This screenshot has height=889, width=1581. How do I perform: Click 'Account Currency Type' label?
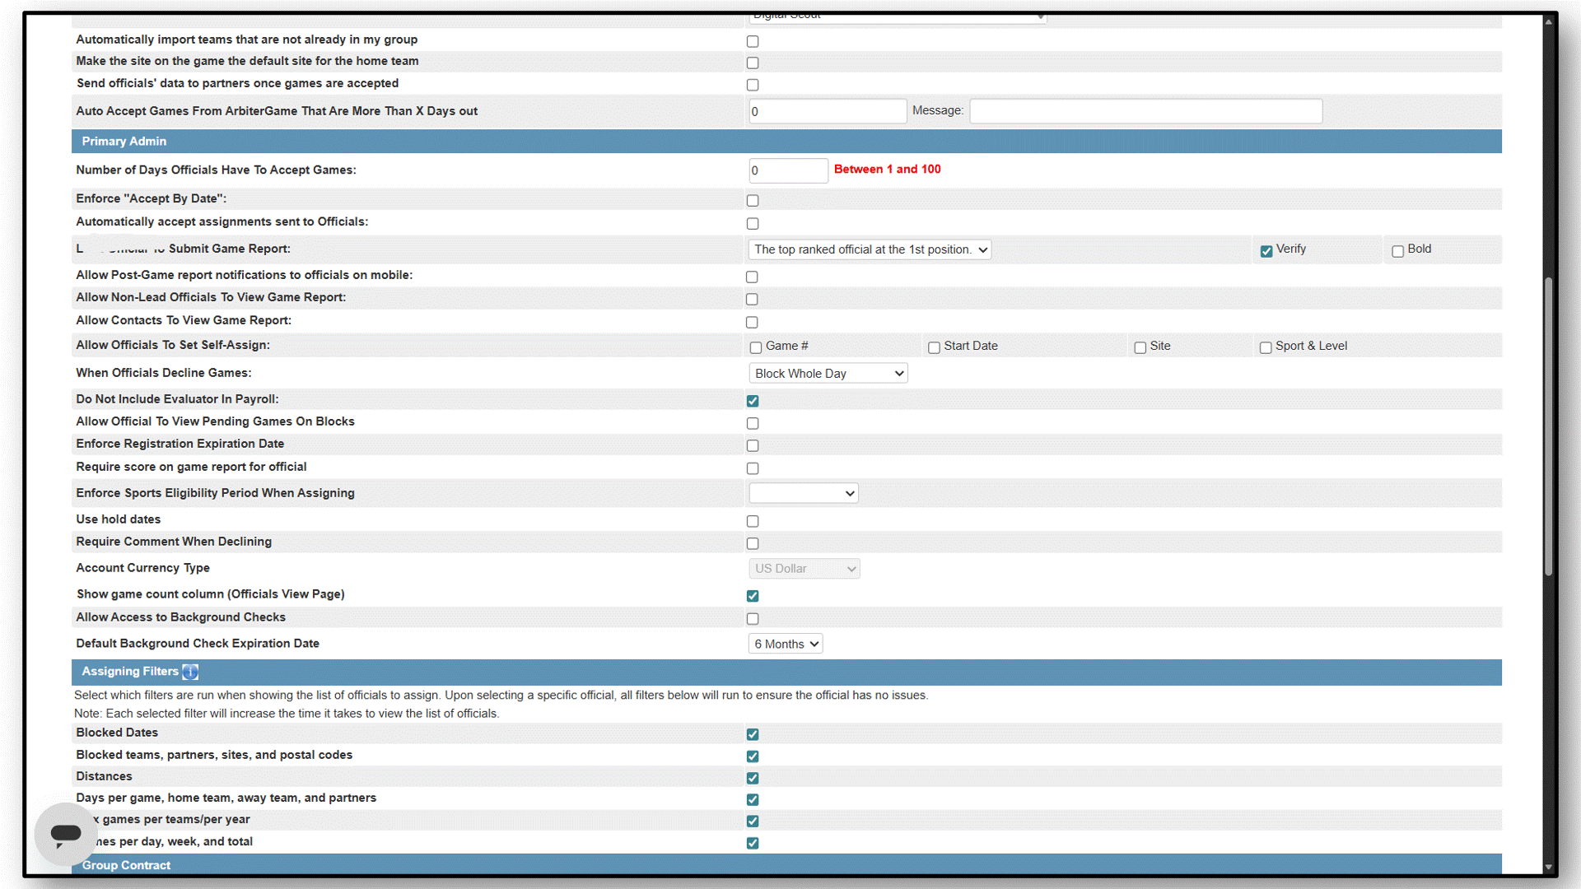click(142, 568)
